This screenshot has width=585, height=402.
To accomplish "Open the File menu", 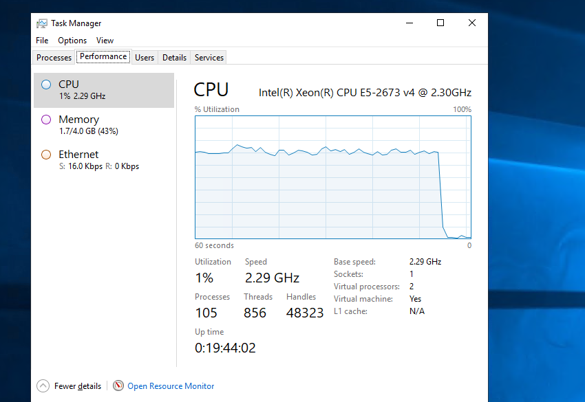I will pyautogui.click(x=42, y=41).
